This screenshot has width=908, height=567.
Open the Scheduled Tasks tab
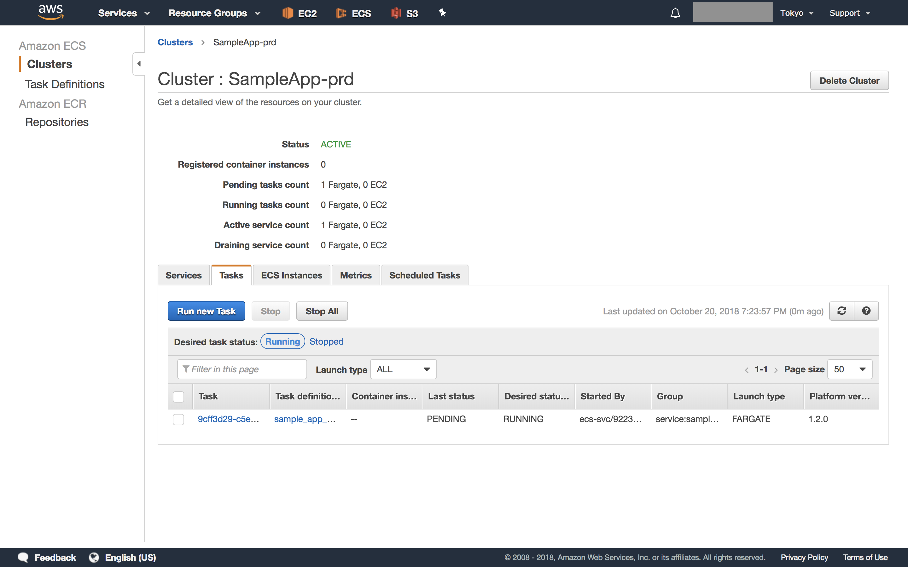coord(424,275)
